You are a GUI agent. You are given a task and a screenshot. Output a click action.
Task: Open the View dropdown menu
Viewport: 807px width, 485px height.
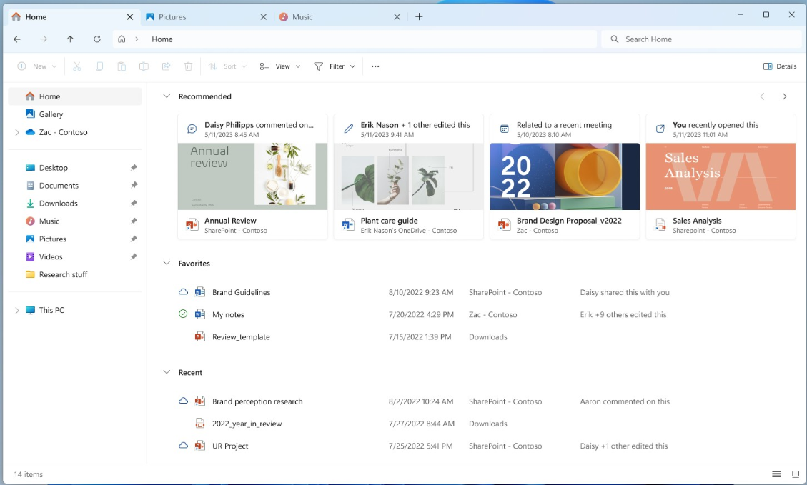tap(280, 66)
